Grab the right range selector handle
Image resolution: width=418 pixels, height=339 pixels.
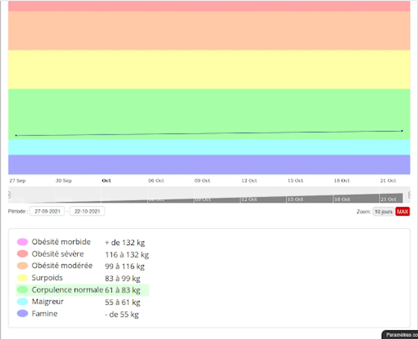pos(410,195)
